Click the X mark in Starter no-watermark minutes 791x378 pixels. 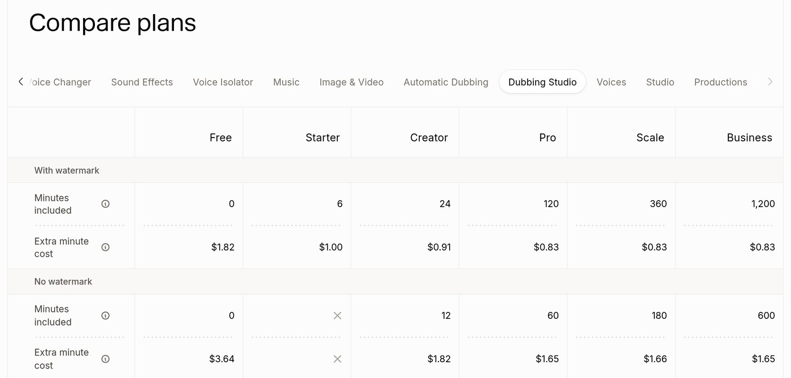coord(337,316)
